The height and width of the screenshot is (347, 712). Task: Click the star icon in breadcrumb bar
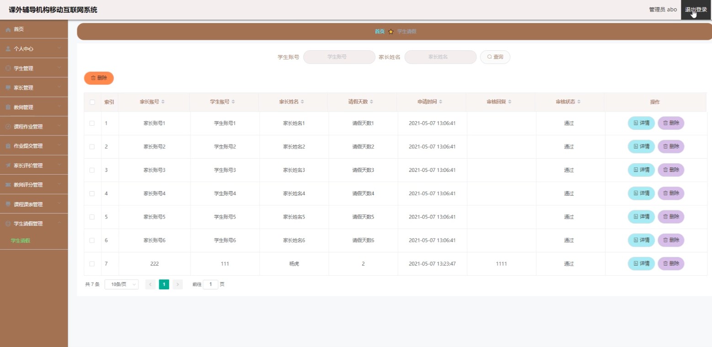coord(391,32)
